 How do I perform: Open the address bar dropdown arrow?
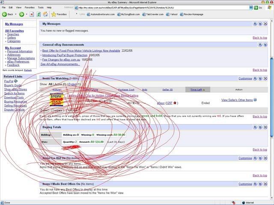(x=251, y=8)
